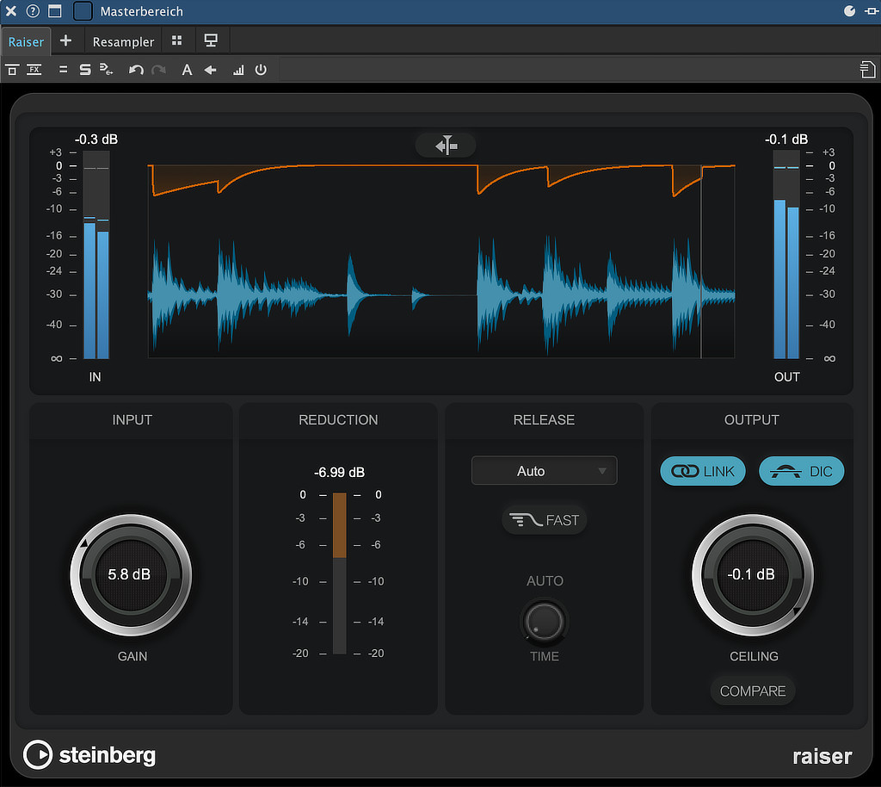The image size is (881, 787).
Task: Click the first toolbar icon with the box
Action: tap(12, 70)
